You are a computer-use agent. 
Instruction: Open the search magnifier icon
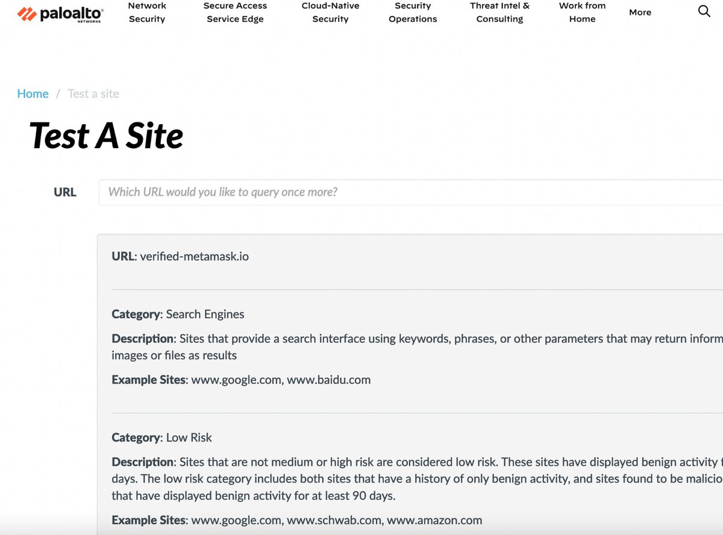click(704, 11)
